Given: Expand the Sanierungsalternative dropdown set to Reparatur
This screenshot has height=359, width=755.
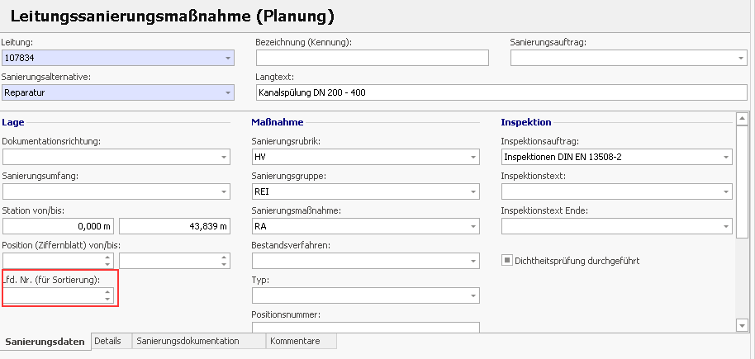Looking at the screenshot, I should [227, 92].
